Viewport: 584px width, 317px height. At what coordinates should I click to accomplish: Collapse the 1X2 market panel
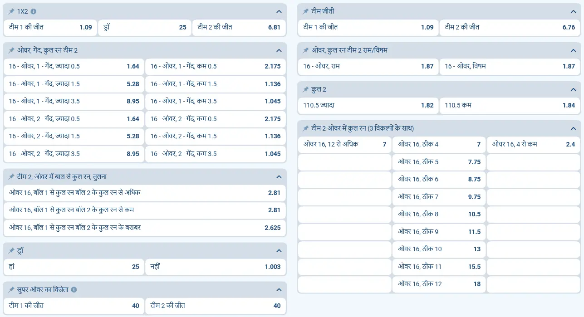(x=279, y=11)
